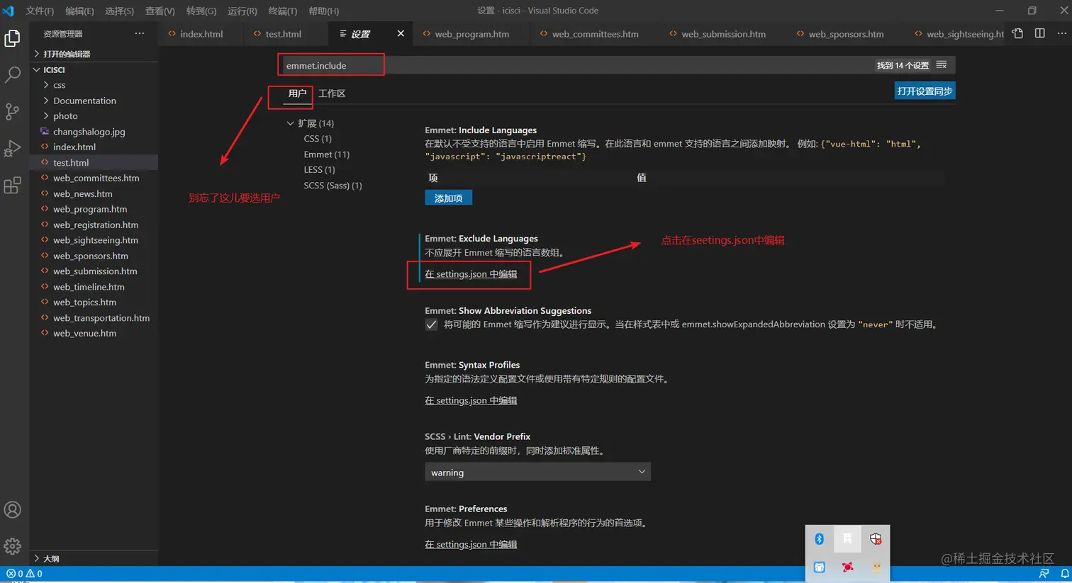Click the errors and warnings status indicator
The height and width of the screenshot is (583, 1072).
25,574
